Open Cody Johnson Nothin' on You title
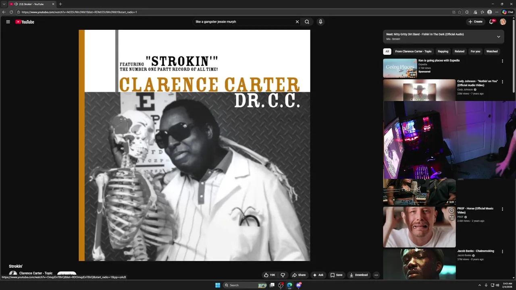The width and height of the screenshot is (516, 290). point(477,83)
